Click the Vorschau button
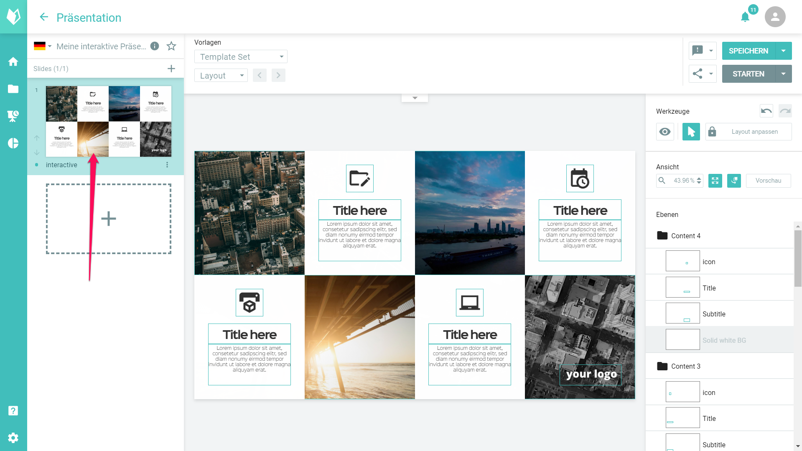Screen dimensions: 802x451 (768, 181)
